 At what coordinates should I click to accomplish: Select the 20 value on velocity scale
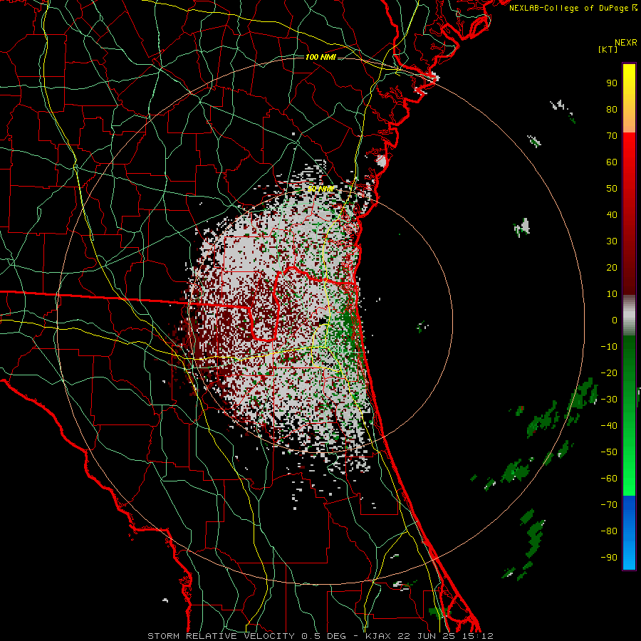point(612,268)
